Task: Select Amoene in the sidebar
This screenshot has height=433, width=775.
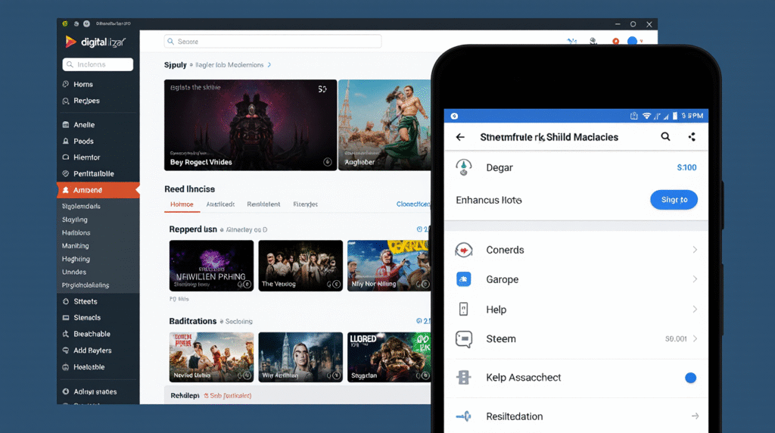Action: point(98,190)
